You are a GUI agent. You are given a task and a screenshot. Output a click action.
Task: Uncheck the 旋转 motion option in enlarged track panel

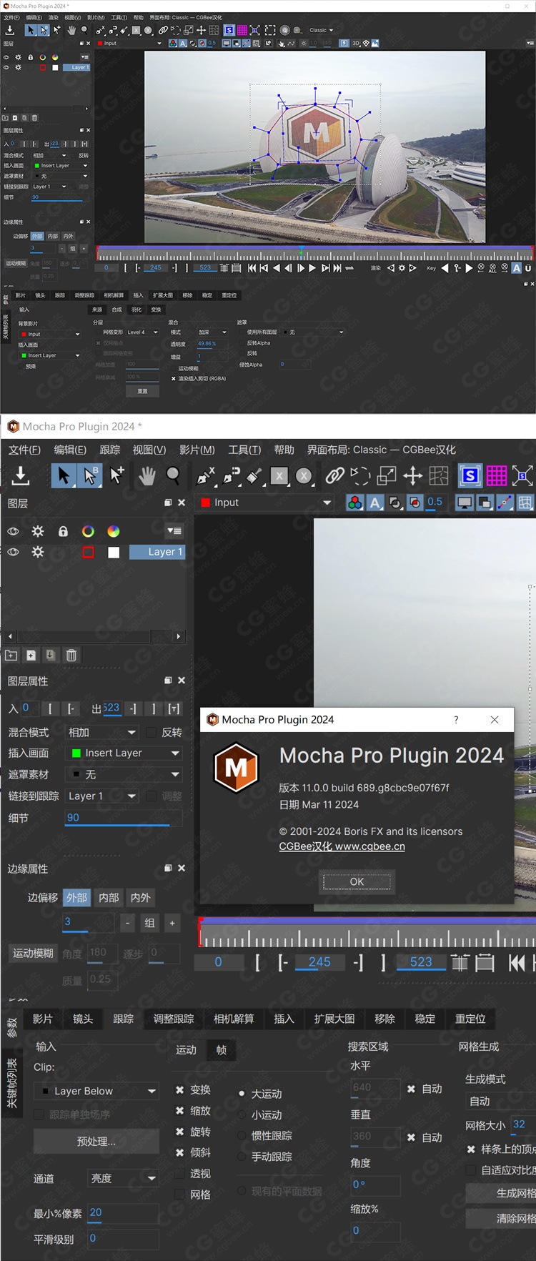180,1132
